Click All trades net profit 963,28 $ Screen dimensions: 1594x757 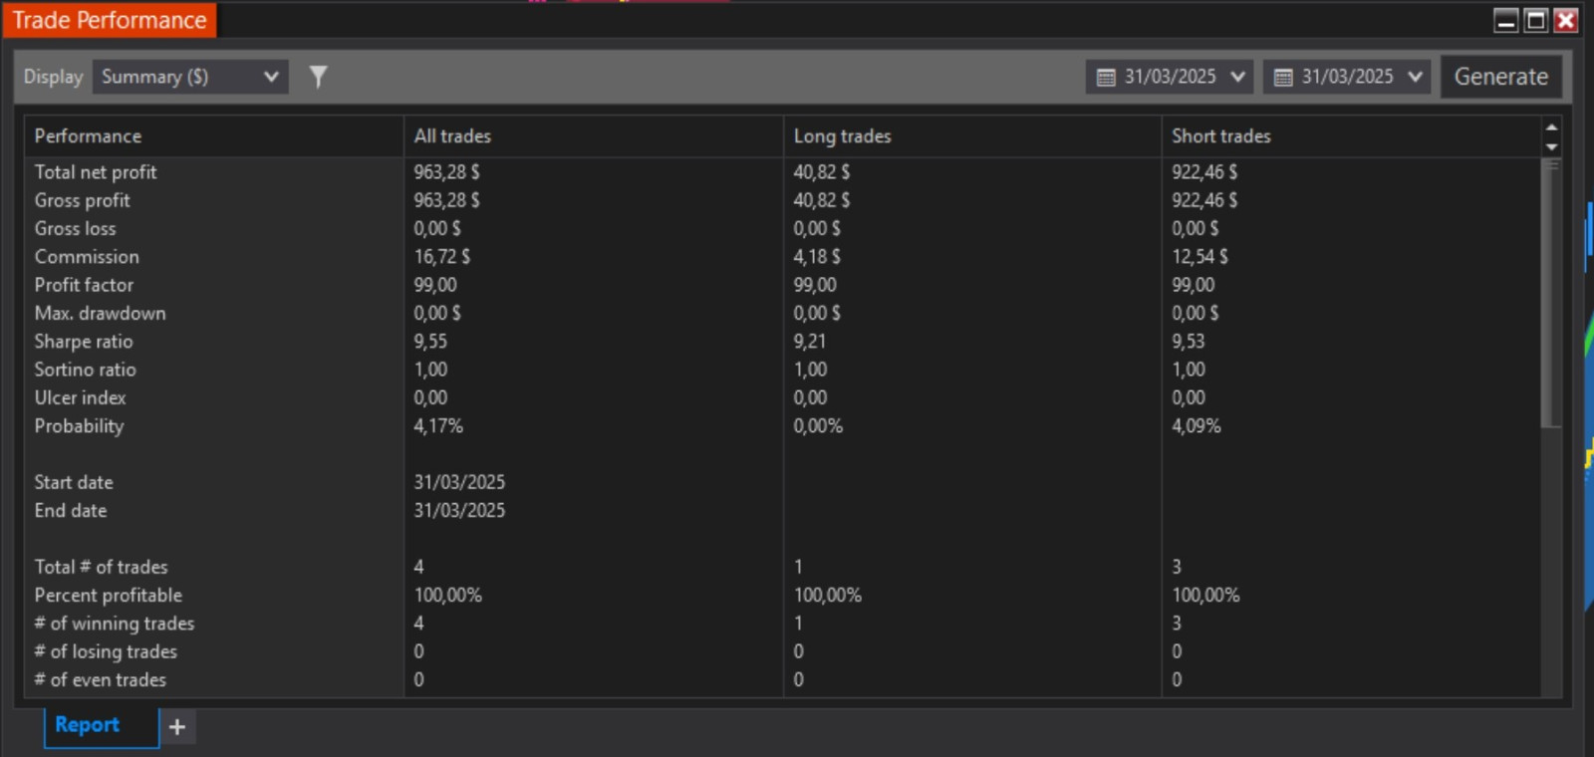[446, 172]
